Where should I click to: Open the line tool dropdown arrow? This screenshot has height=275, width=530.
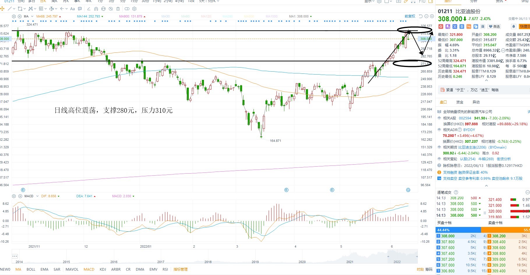[x=15, y=9]
